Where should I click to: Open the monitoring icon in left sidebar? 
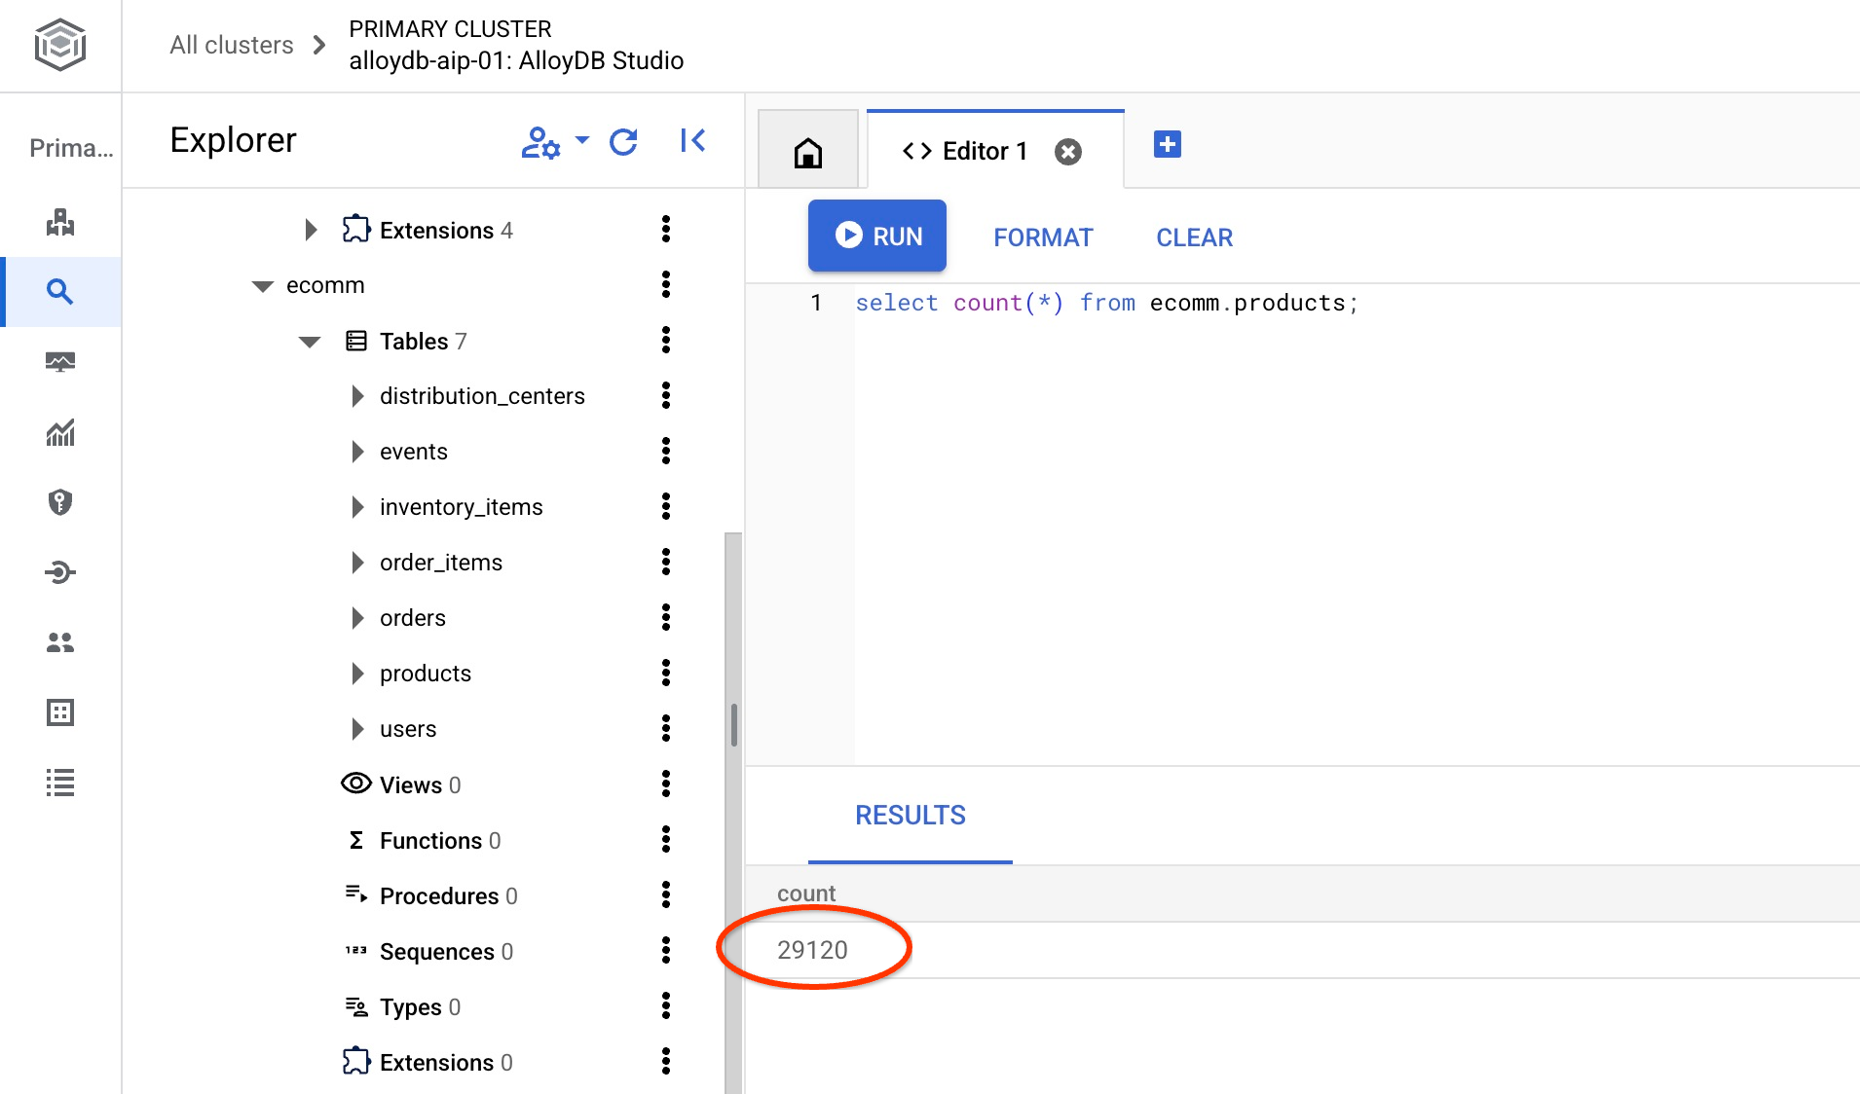click(x=60, y=362)
